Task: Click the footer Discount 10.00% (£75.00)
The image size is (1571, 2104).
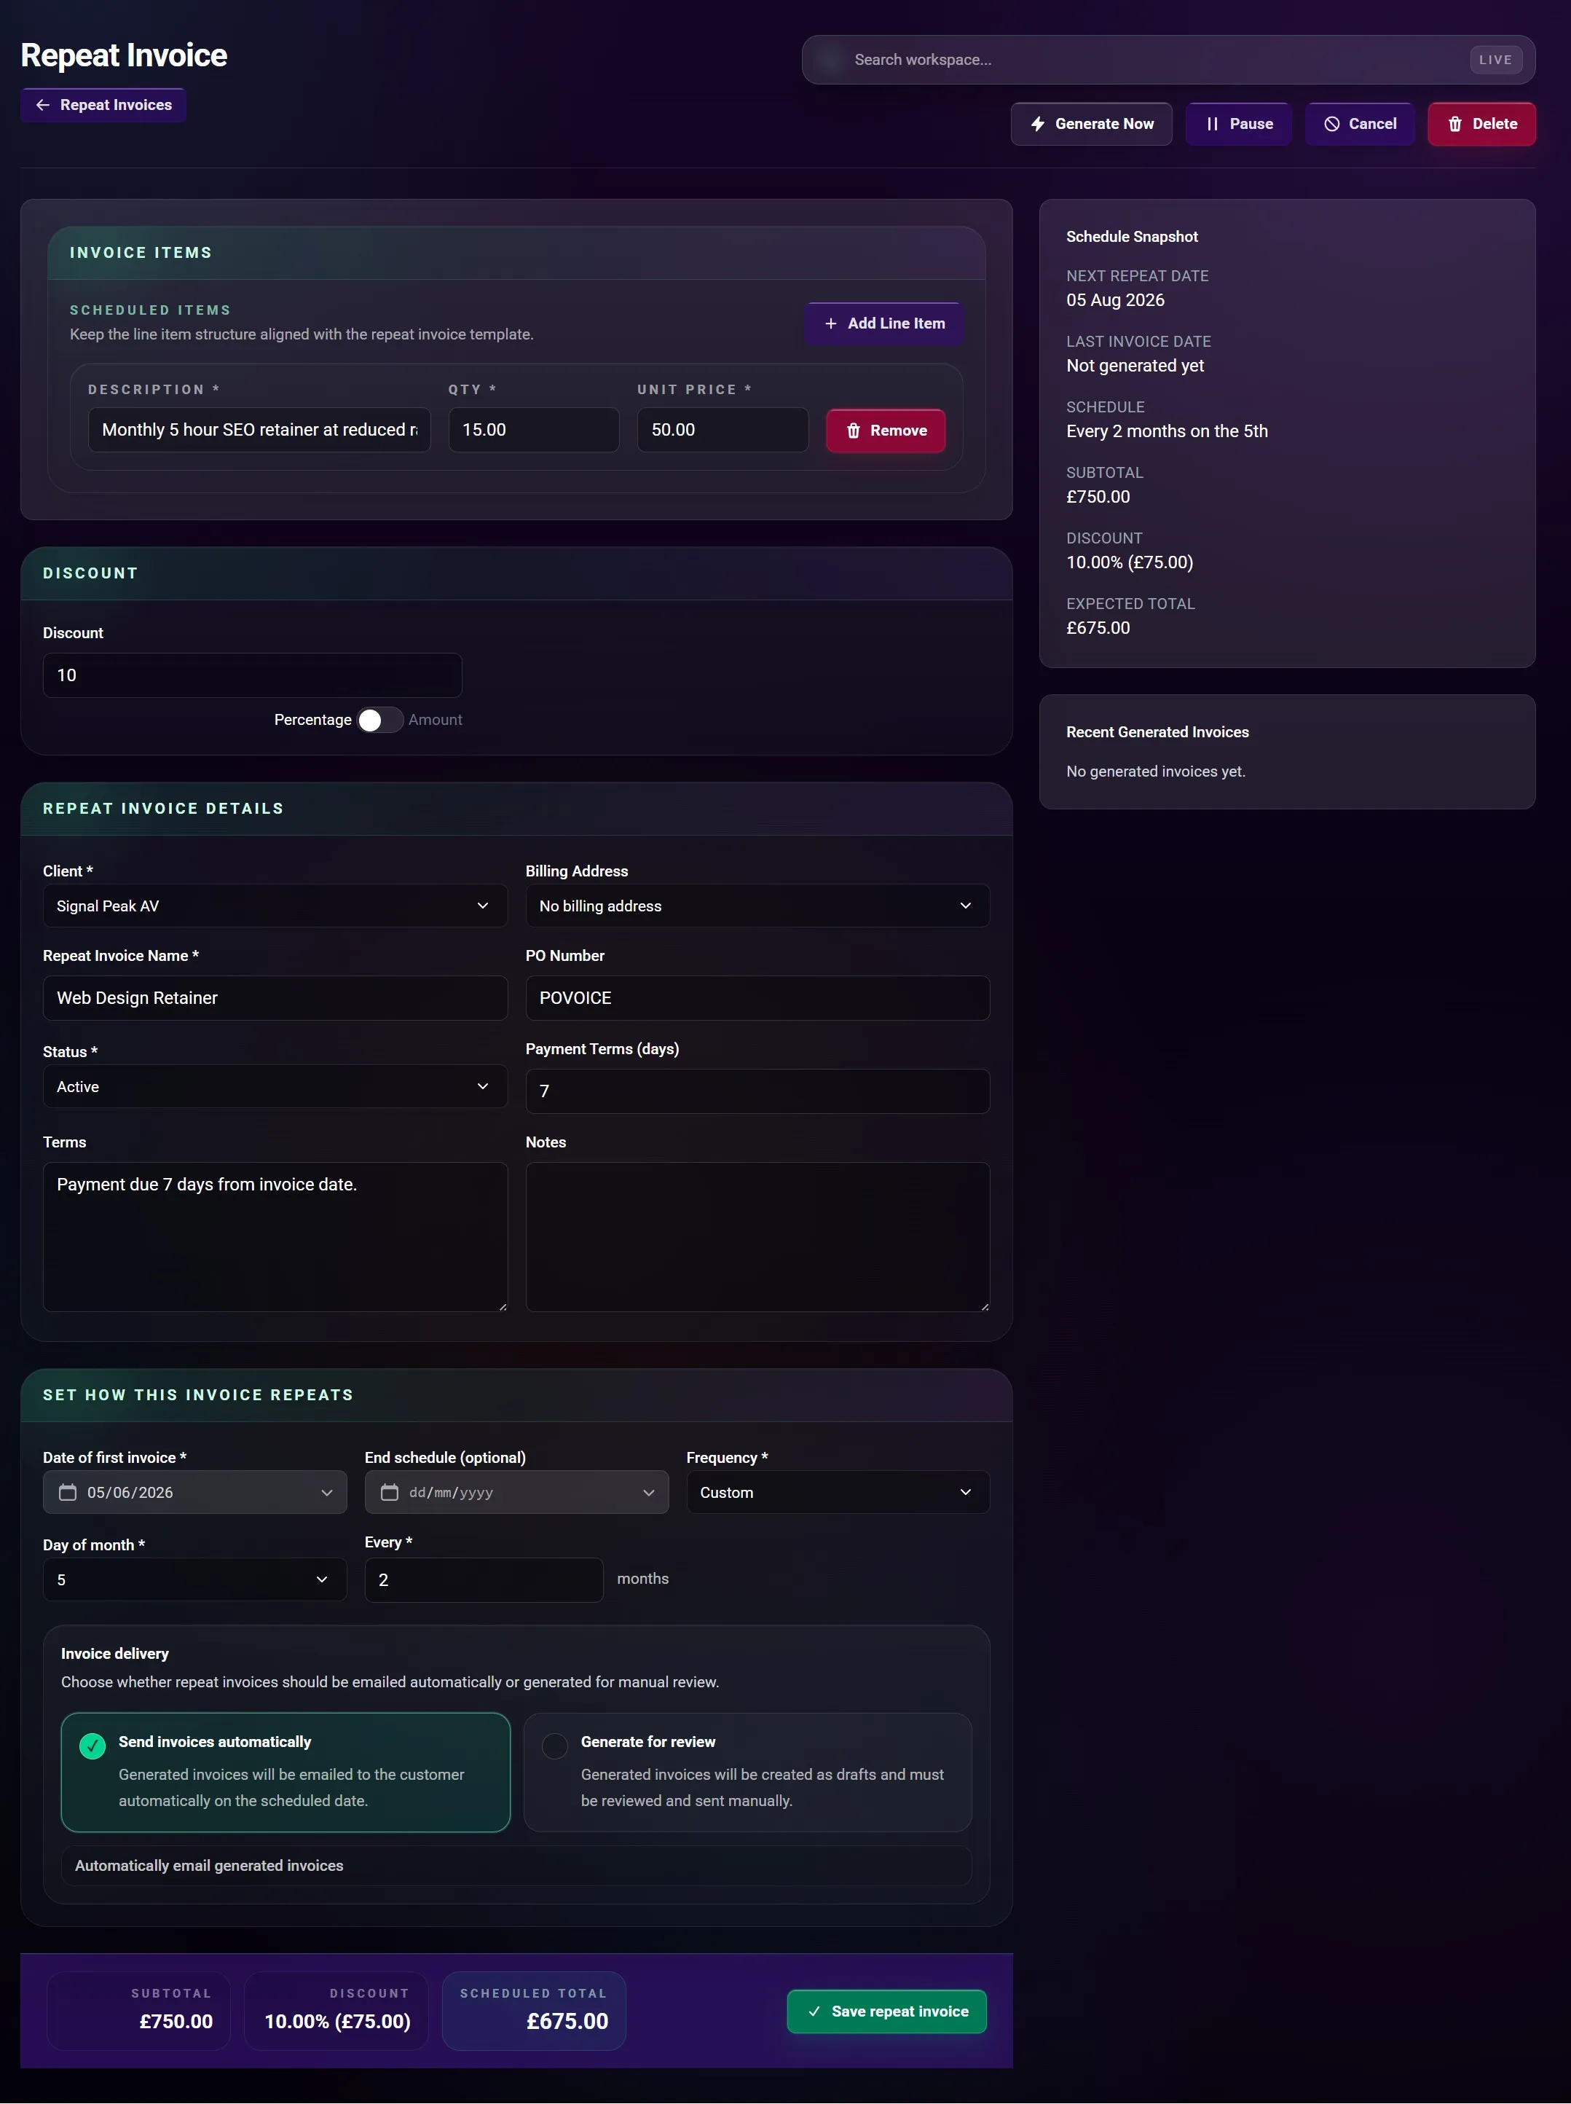Action: (x=336, y=2021)
